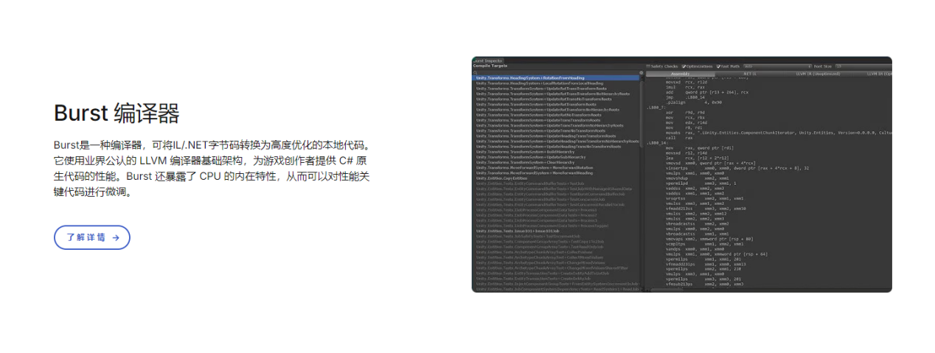The image size is (935, 353).
Task: Select Unity.Entities.CopyEntities row
Action: [555, 178]
